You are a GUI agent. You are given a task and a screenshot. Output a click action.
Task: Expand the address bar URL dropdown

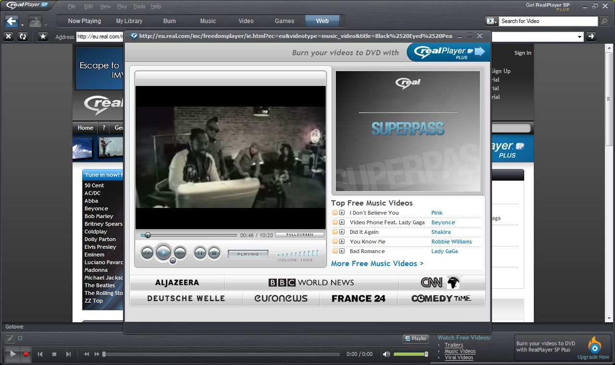(x=580, y=37)
